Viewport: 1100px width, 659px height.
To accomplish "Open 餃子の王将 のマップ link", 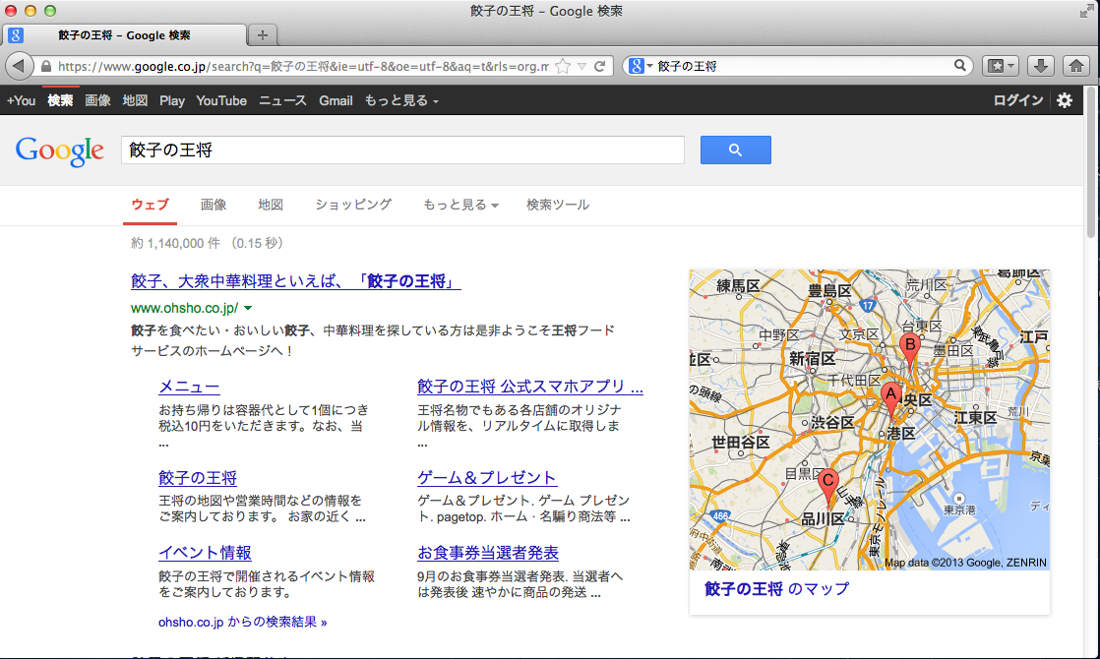I will (776, 589).
